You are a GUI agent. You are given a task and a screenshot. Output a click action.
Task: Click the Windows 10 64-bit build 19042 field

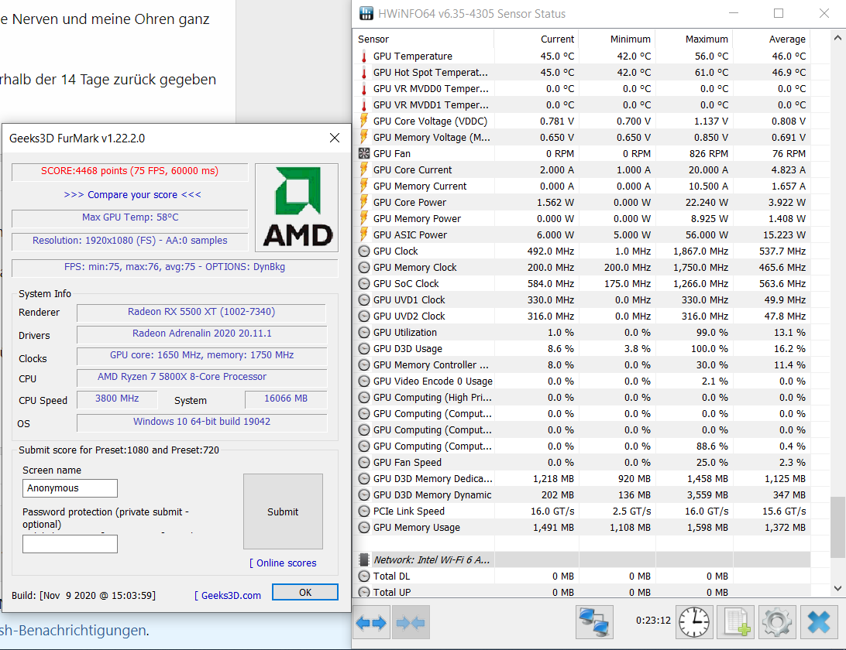pos(201,422)
